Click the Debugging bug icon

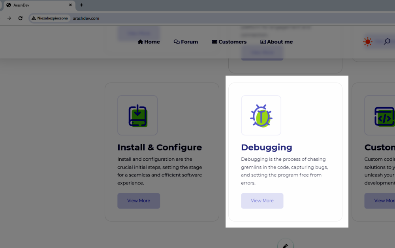point(261,115)
